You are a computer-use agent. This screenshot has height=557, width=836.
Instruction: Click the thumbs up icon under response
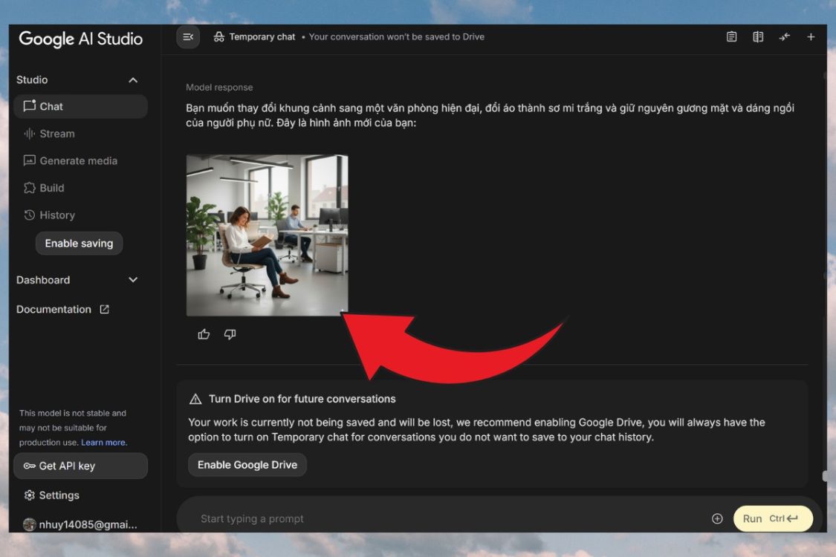[x=204, y=334]
